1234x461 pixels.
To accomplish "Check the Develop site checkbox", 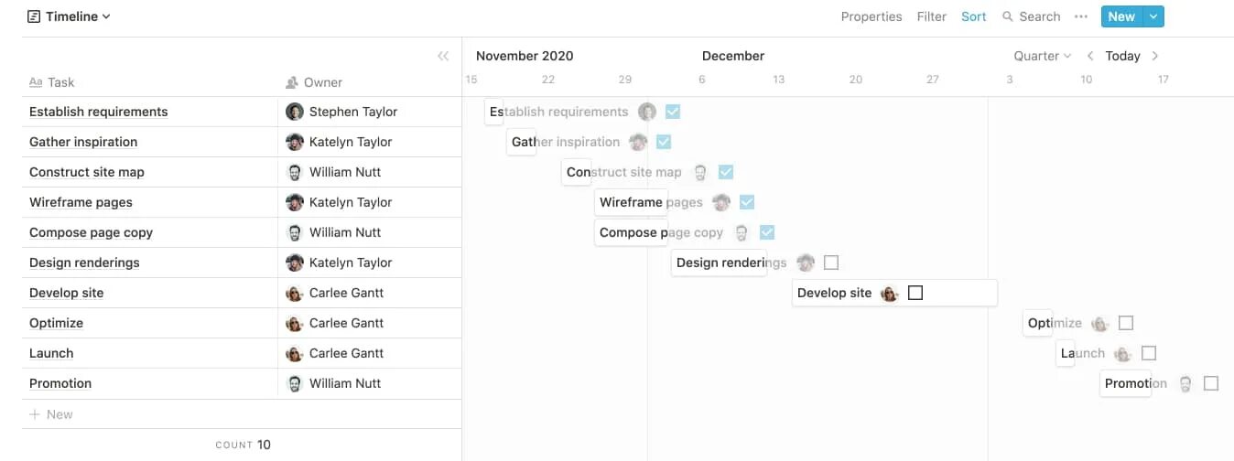I will coord(915,293).
